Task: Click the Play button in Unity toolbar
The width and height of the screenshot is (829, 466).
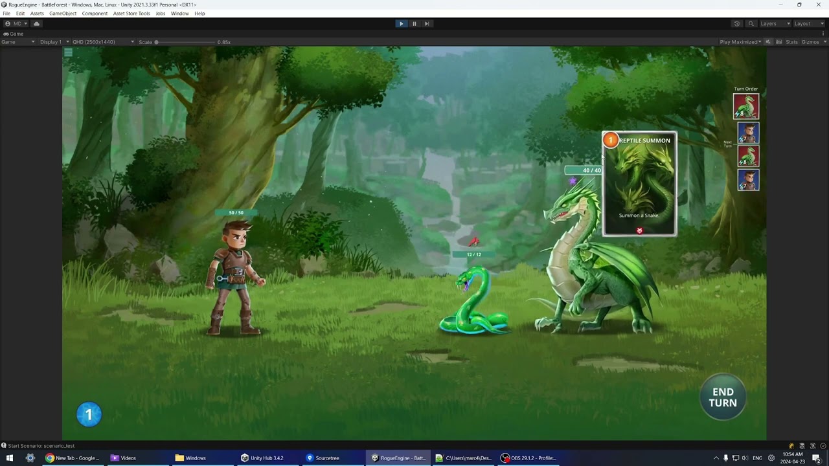Action: tap(402, 24)
